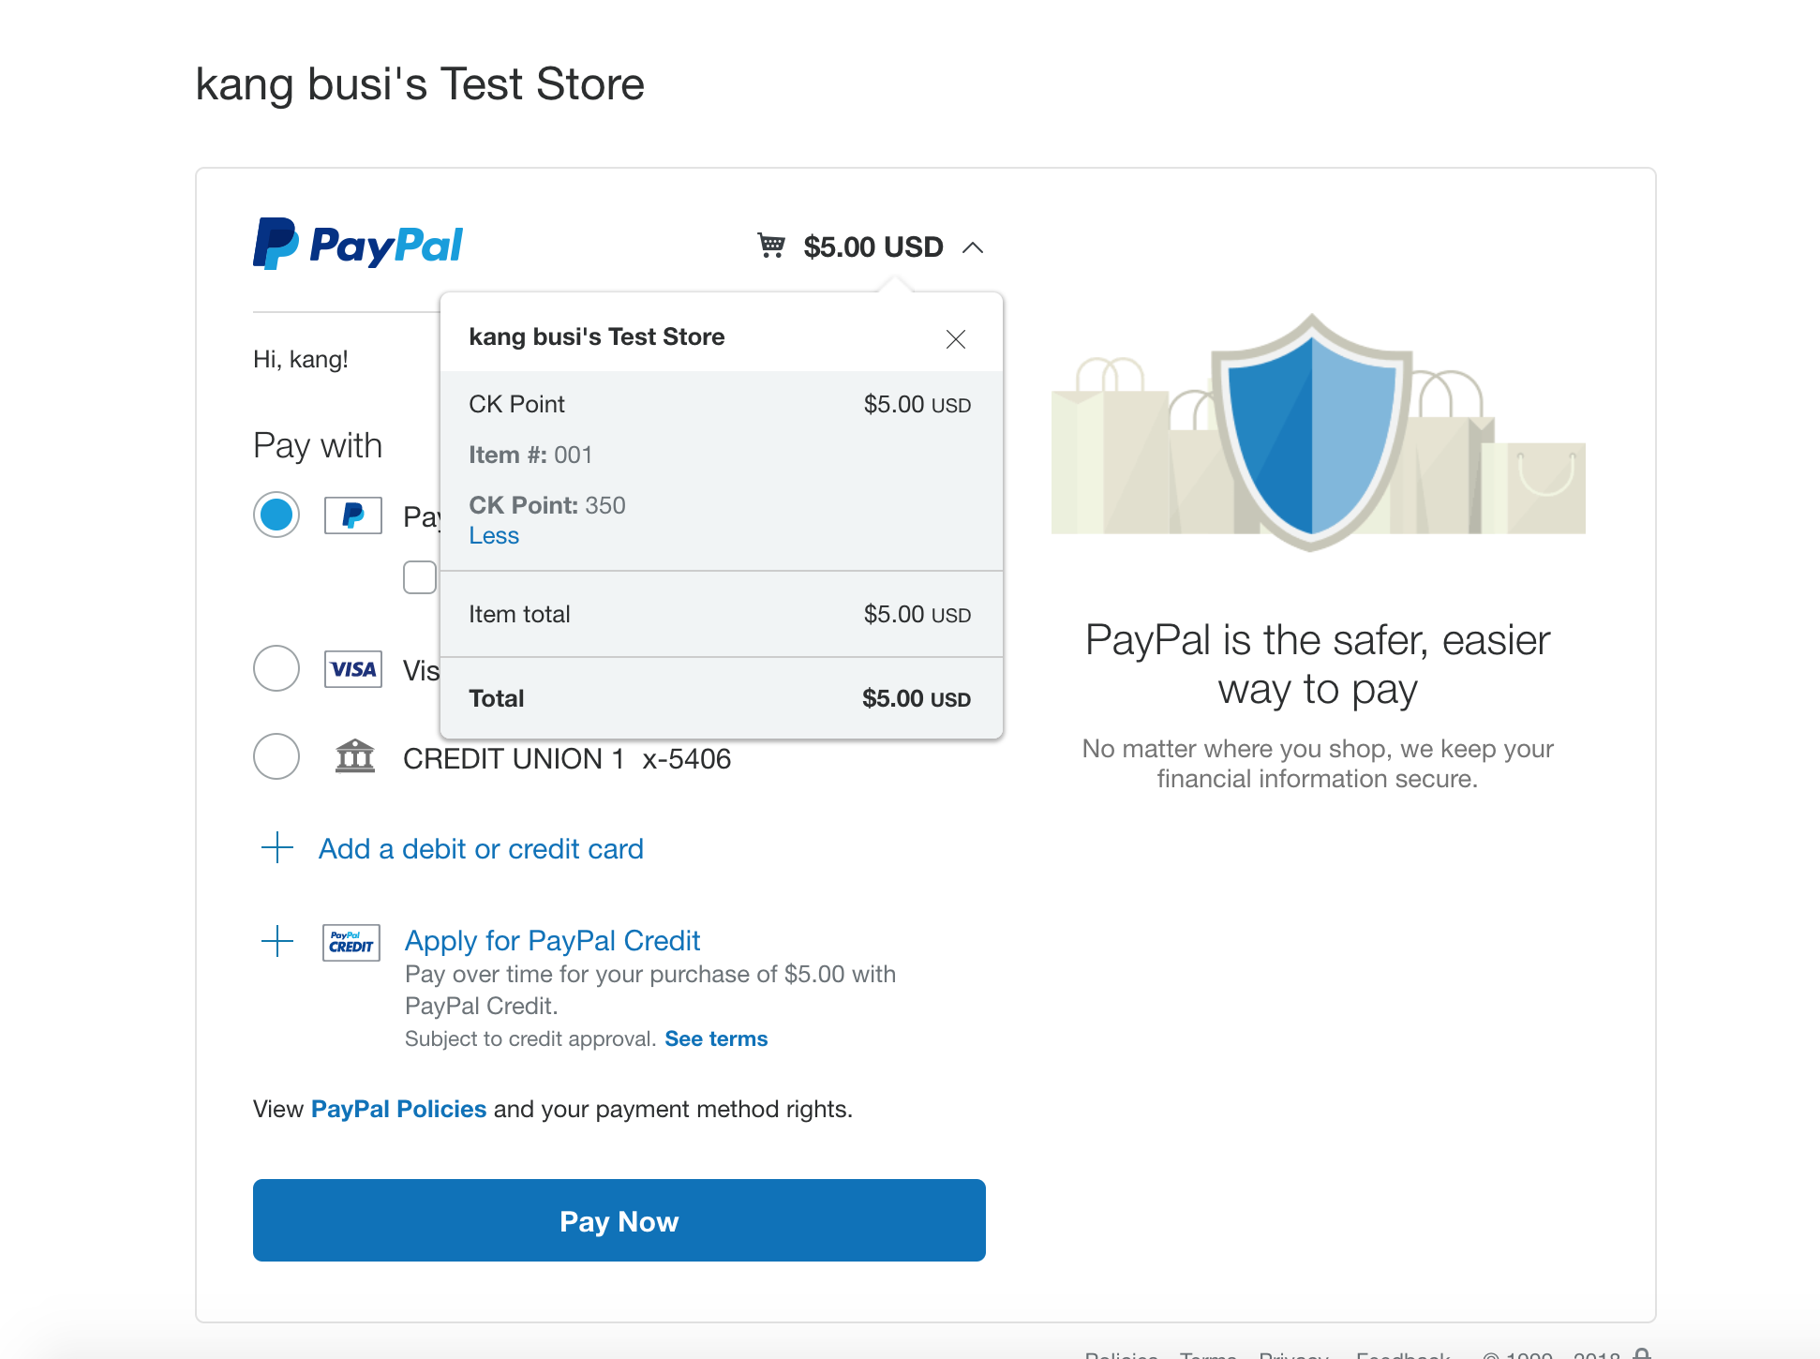Click the Less link under CK Point
Image resolution: width=1820 pixels, height=1359 pixels.
[494, 536]
